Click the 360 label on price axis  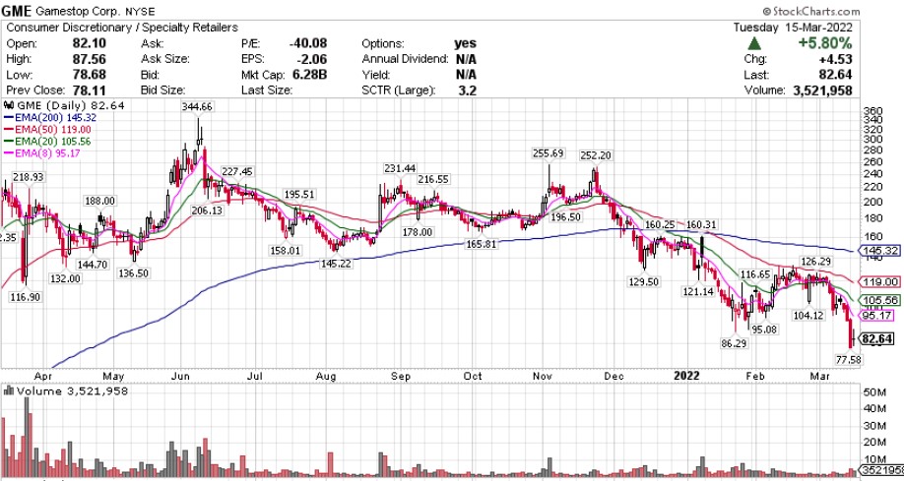coord(872,111)
